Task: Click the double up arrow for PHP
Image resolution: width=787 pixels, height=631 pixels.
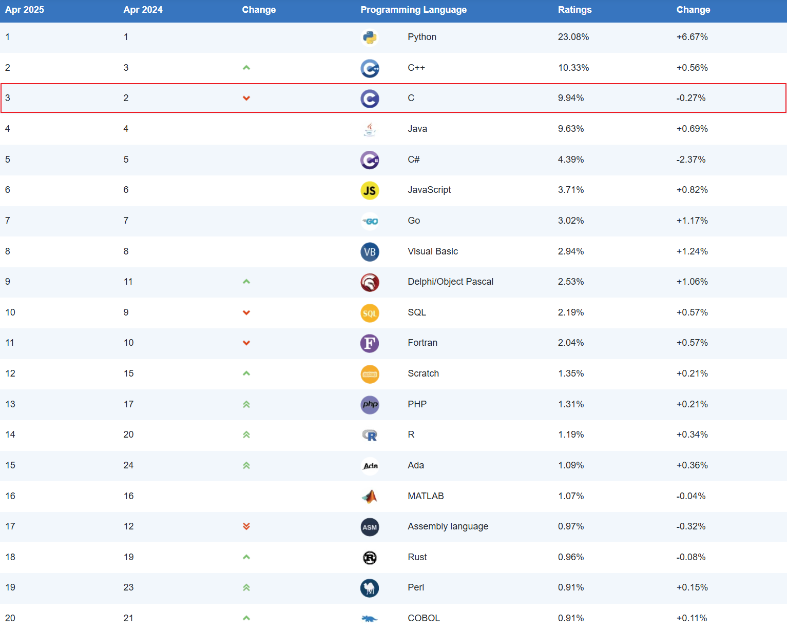Action: click(x=246, y=404)
